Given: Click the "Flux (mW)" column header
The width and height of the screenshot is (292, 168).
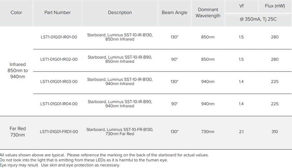Looking at the screenshot, I should 275,6.
